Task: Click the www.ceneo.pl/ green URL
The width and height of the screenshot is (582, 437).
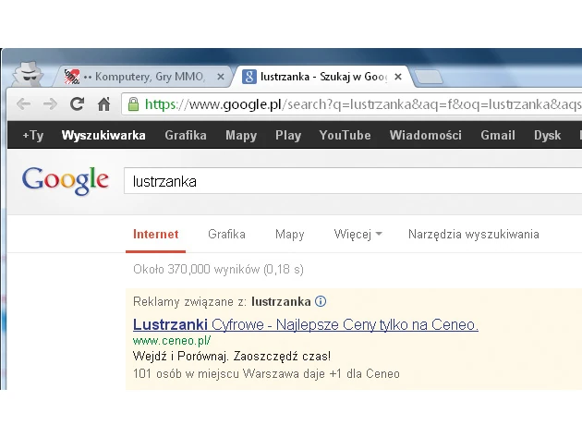Action: 172,341
